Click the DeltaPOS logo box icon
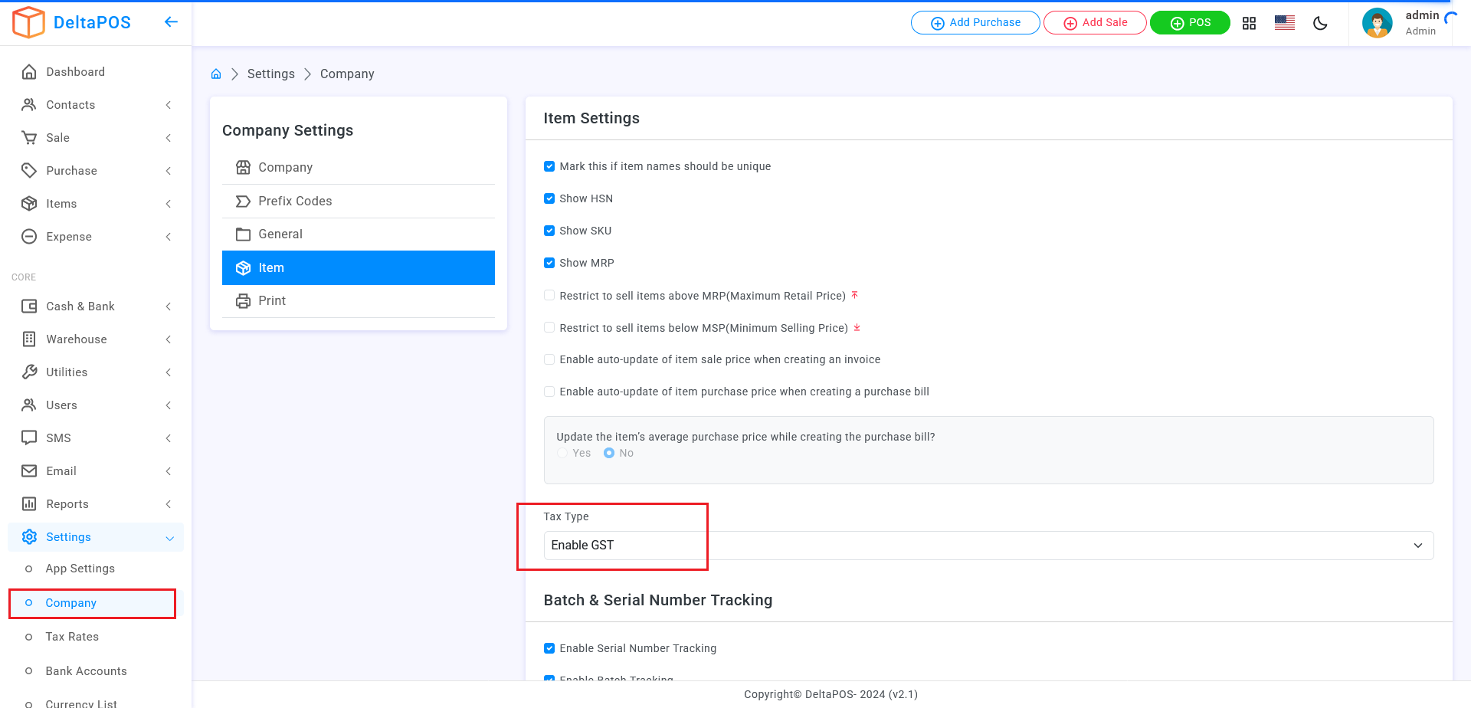This screenshot has width=1471, height=708. click(29, 22)
